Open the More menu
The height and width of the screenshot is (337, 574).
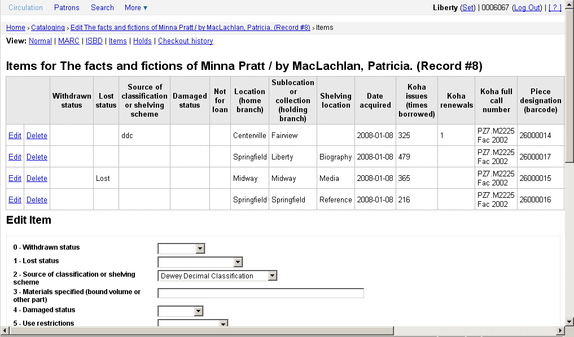point(135,7)
